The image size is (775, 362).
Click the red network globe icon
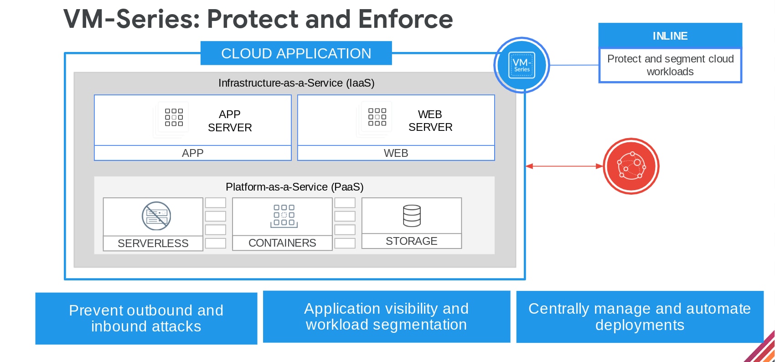[x=631, y=166]
